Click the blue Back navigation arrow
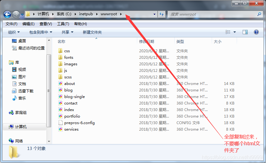The height and width of the screenshot is (163, 266). [x=7, y=14]
